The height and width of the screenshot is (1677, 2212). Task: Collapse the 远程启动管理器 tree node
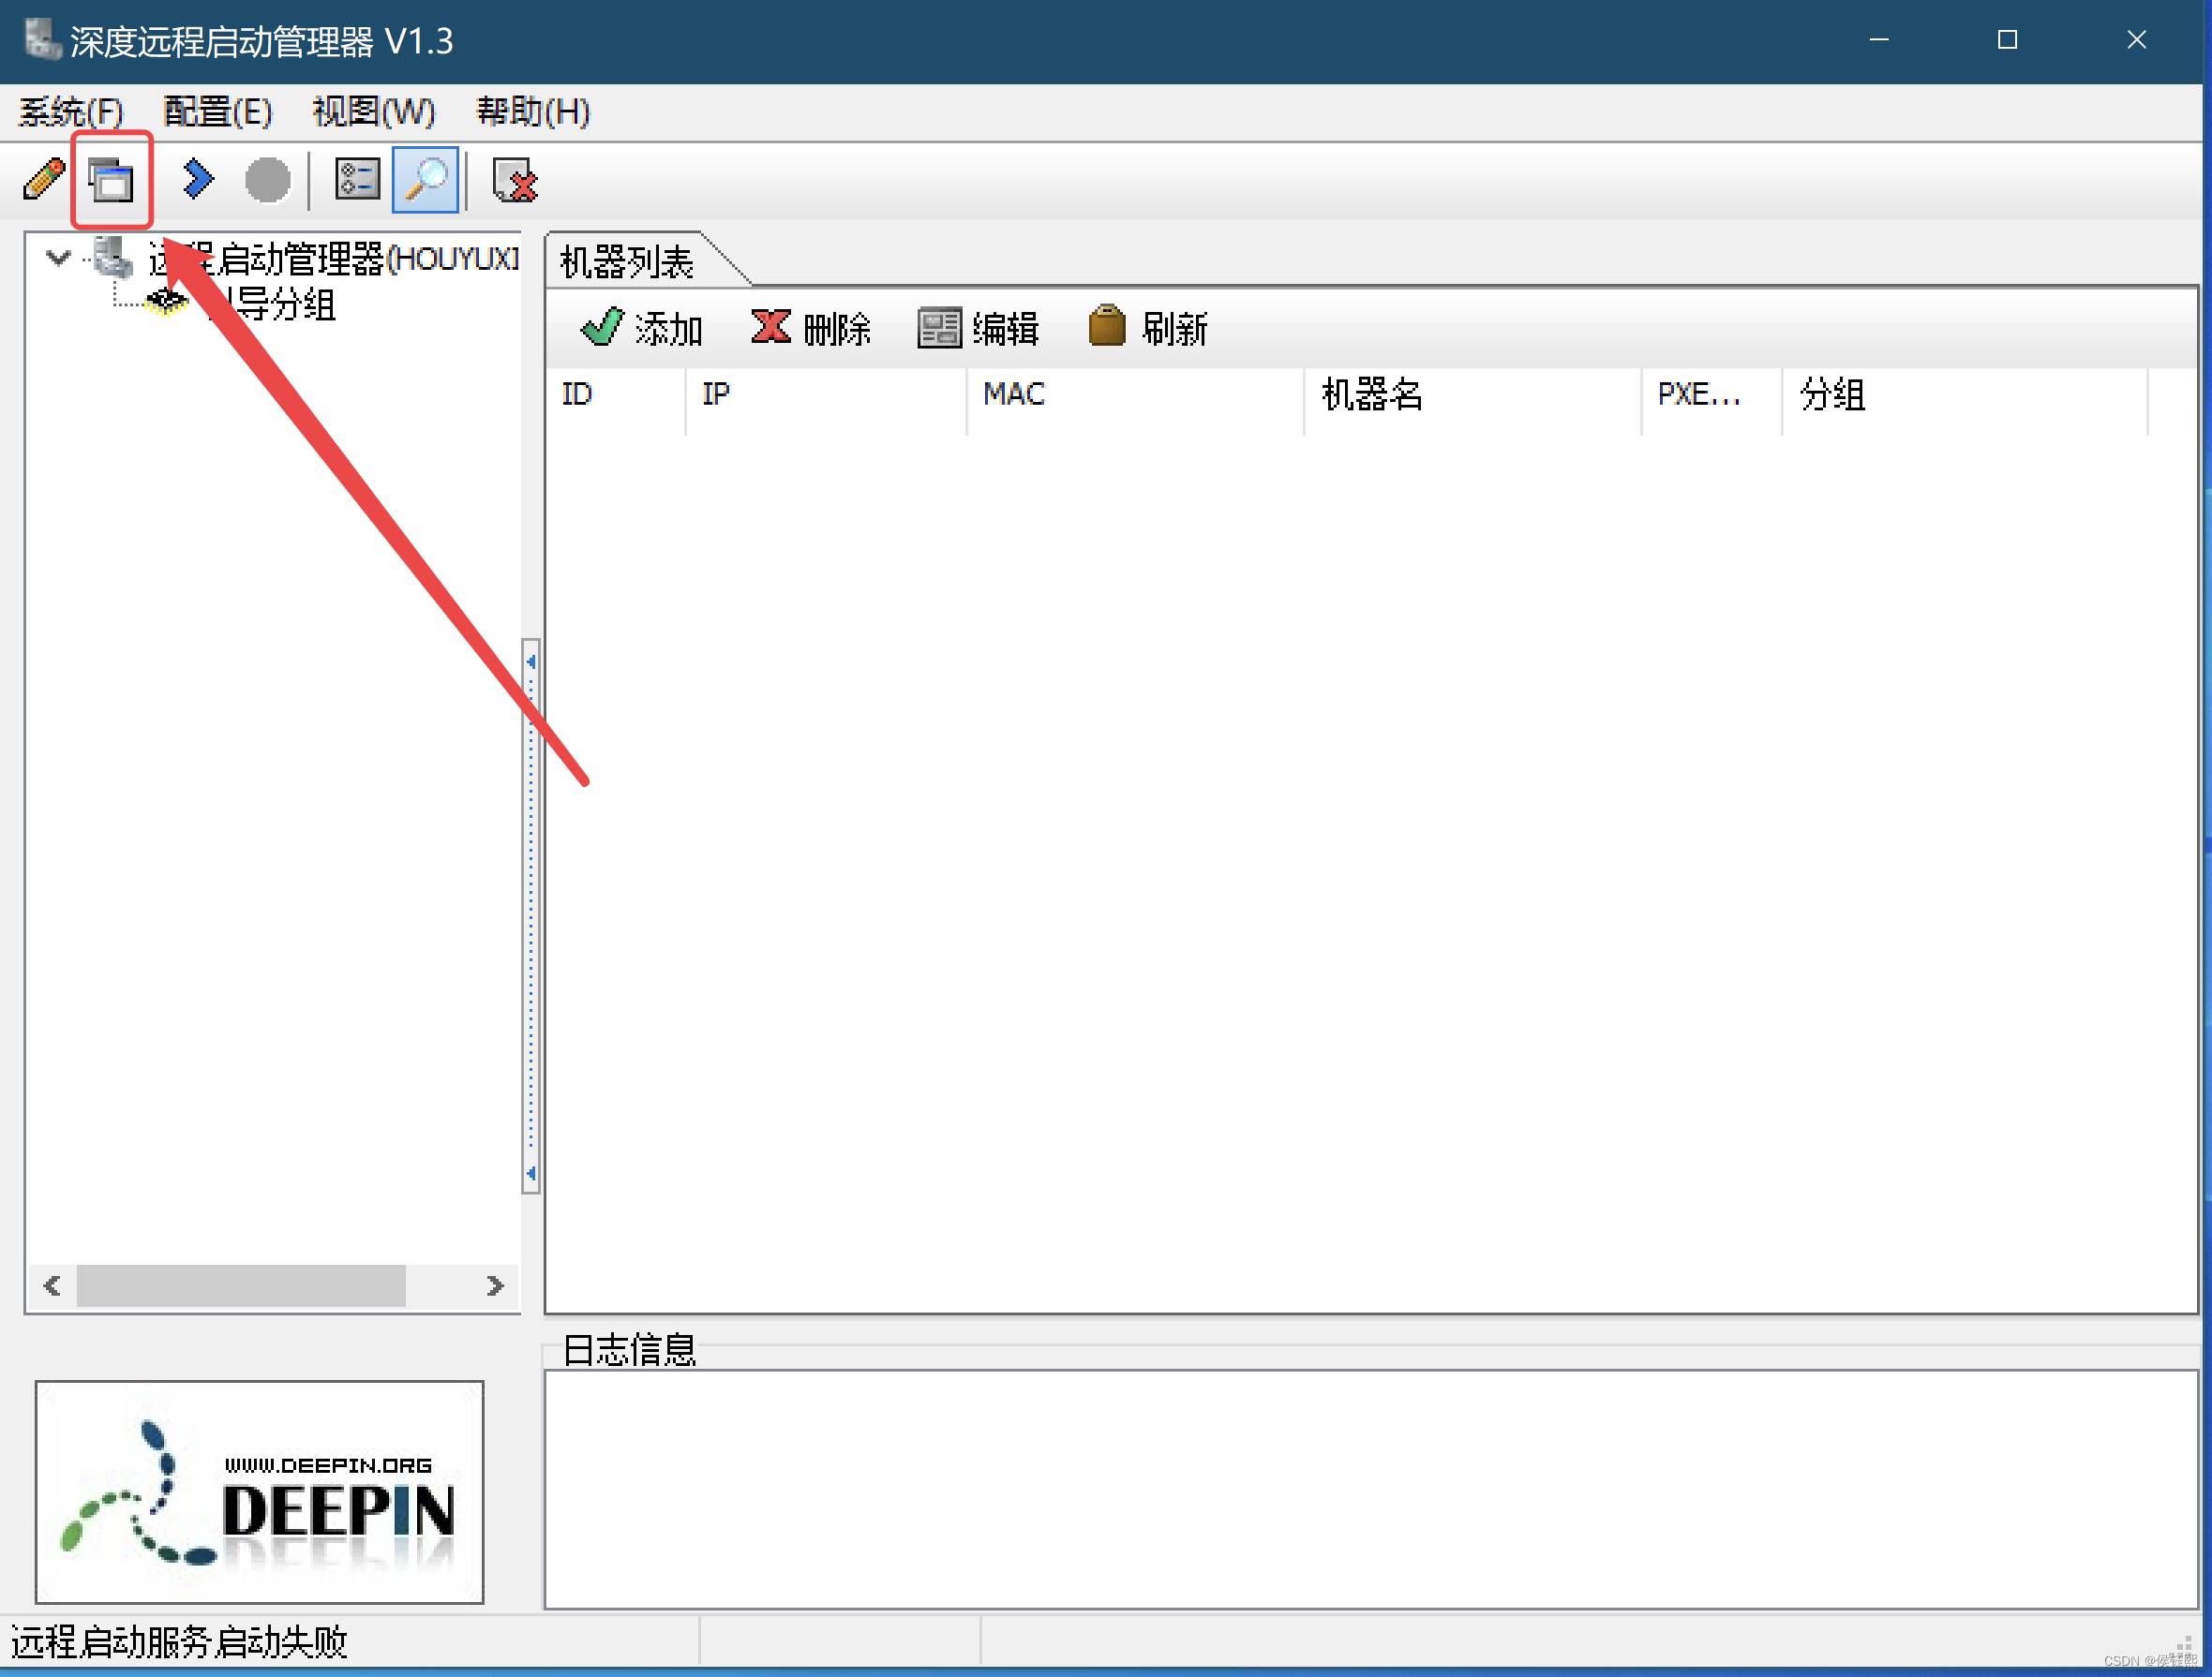[x=58, y=258]
